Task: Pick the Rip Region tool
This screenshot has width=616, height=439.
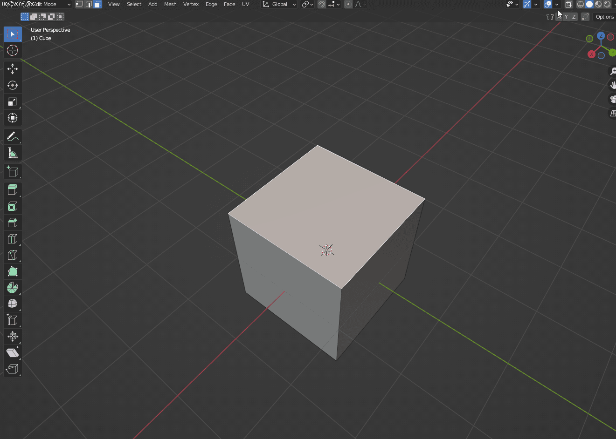Action: pos(13,369)
